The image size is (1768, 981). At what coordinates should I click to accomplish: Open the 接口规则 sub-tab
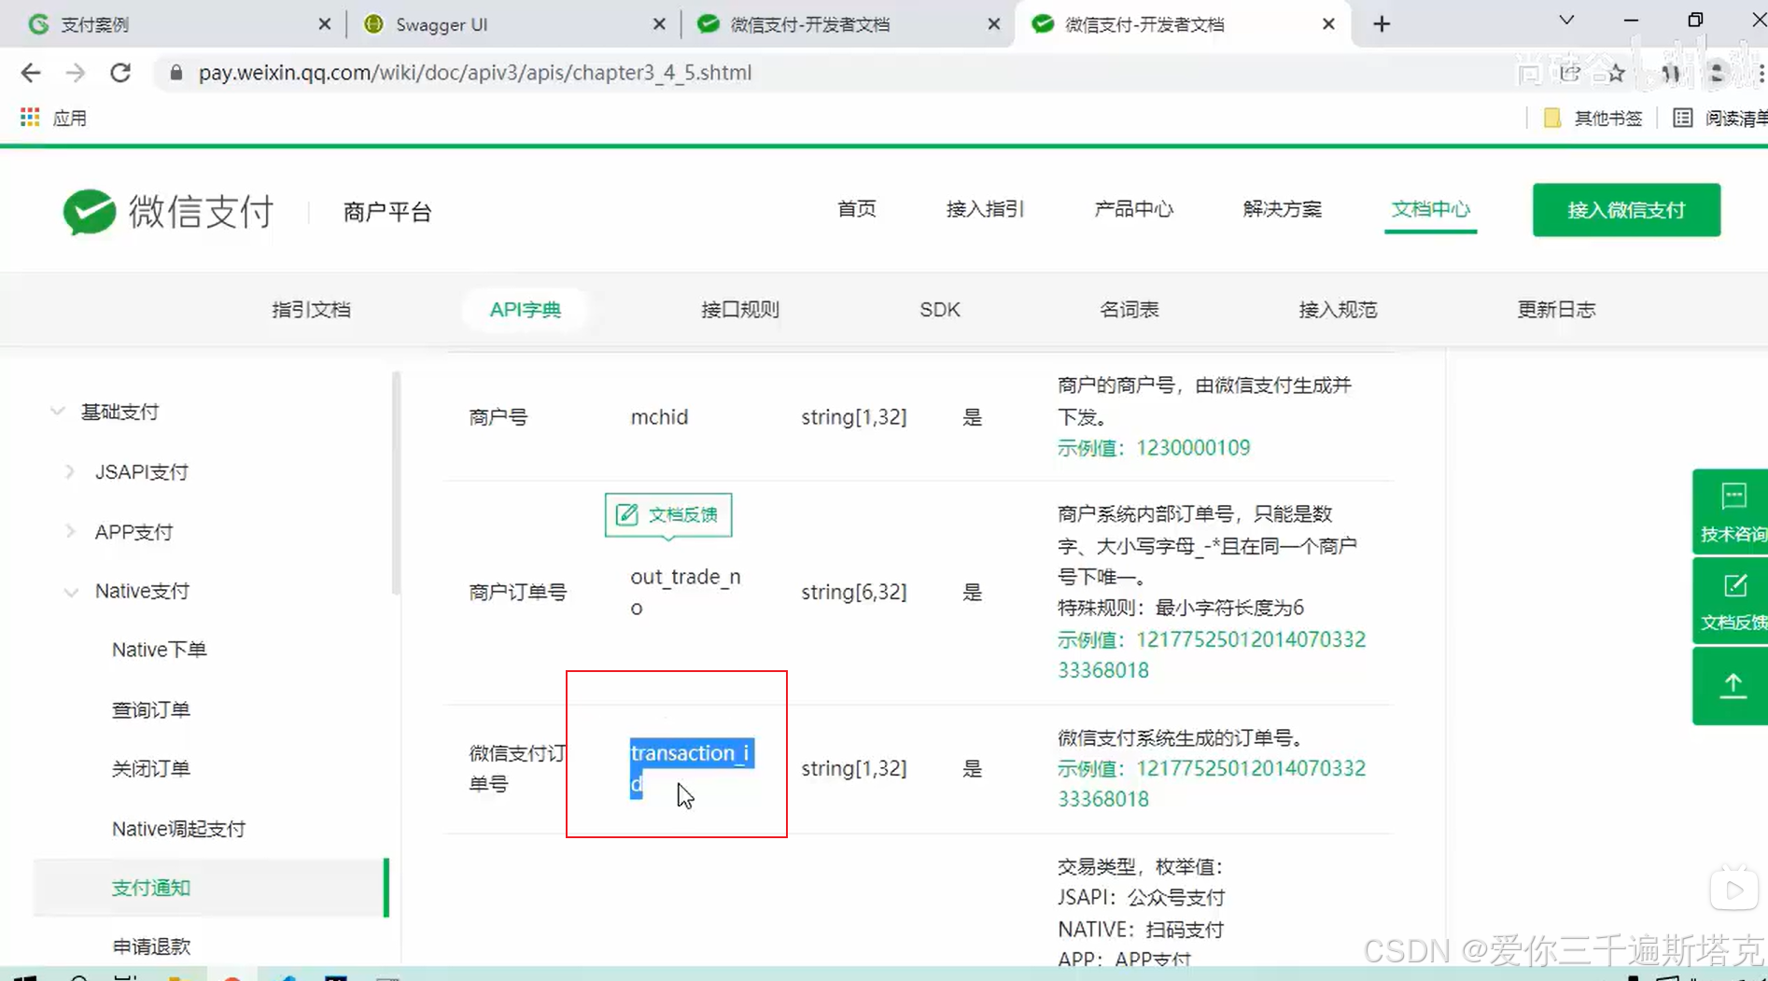(739, 310)
